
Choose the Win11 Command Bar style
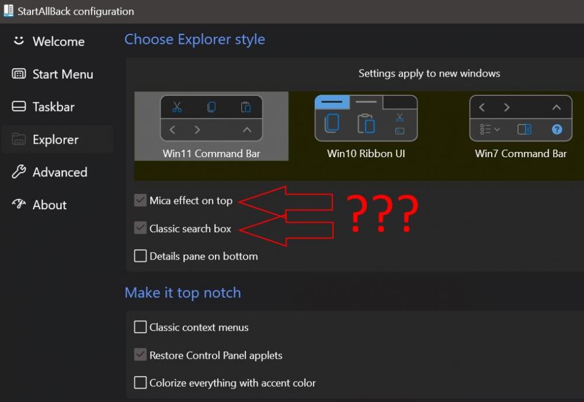(x=211, y=126)
